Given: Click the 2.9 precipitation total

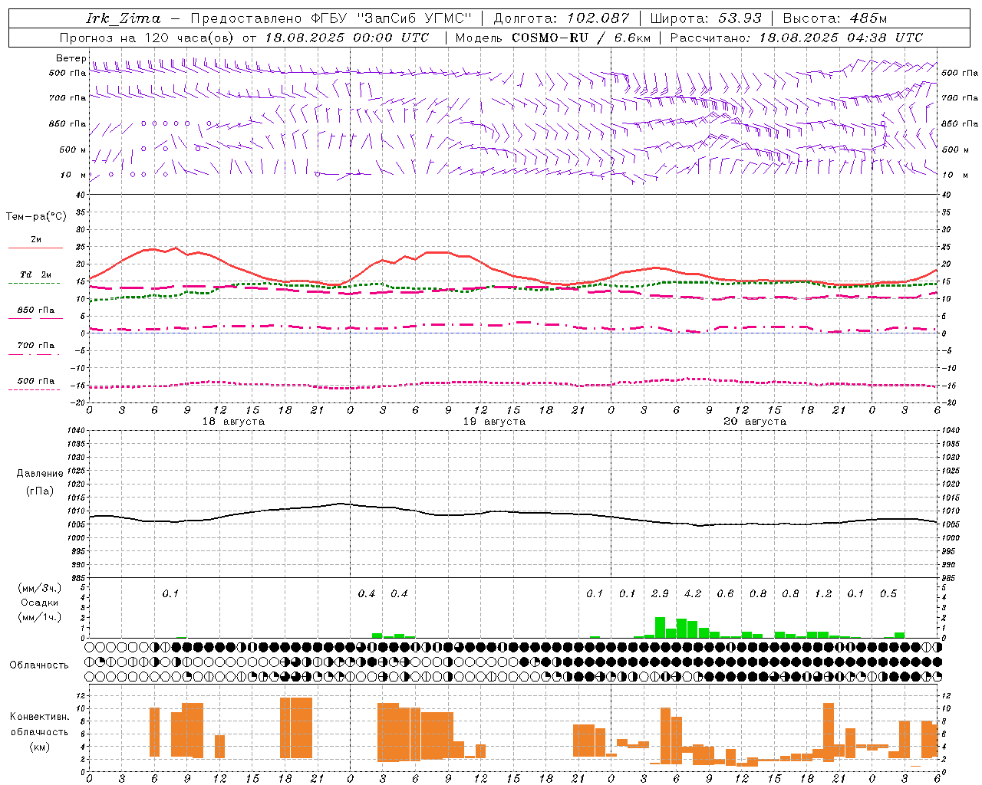Looking at the screenshot, I should [660, 593].
